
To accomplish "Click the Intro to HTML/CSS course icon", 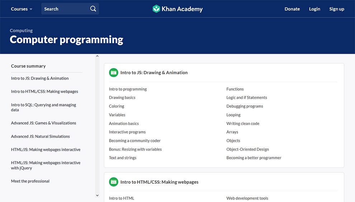I will (x=113, y=182).
